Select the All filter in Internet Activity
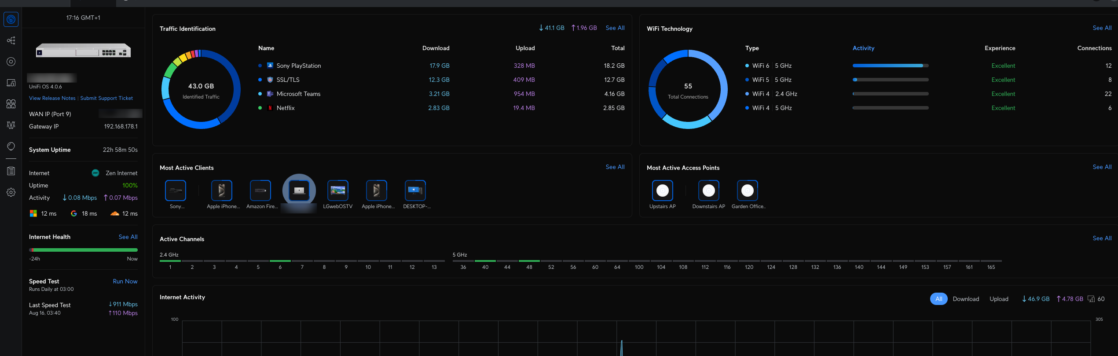The height and width of the screenshot is (356, 1118). coord(938,299)
